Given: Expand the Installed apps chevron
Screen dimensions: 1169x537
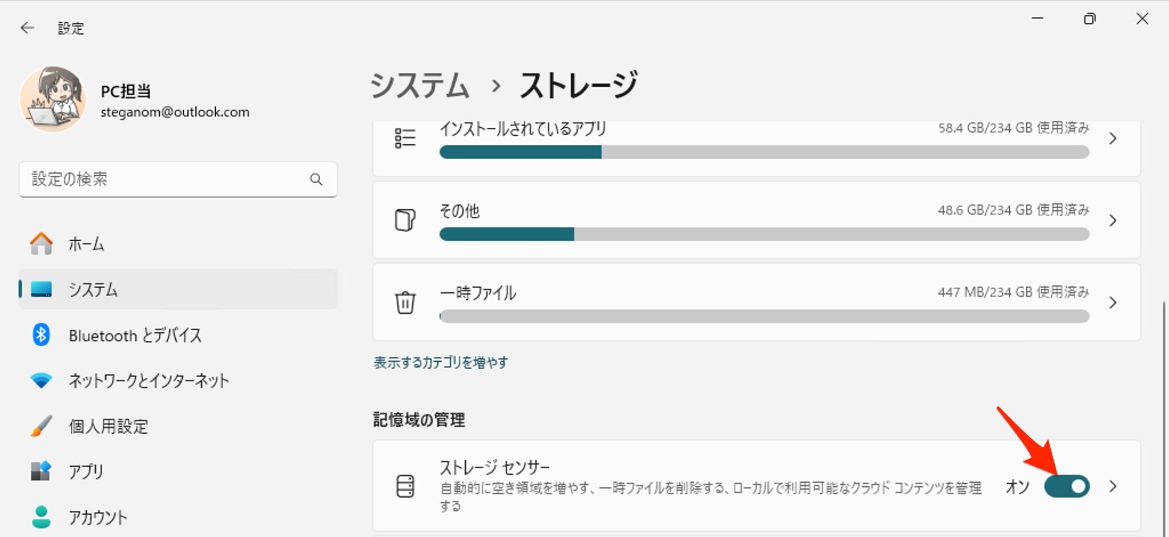Looking at the screenshot, I should [x=1112, y=138].
